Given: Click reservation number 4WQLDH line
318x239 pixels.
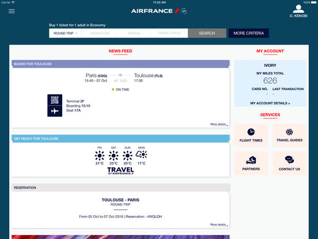Looking at the screenshot, I should [120, 216].
